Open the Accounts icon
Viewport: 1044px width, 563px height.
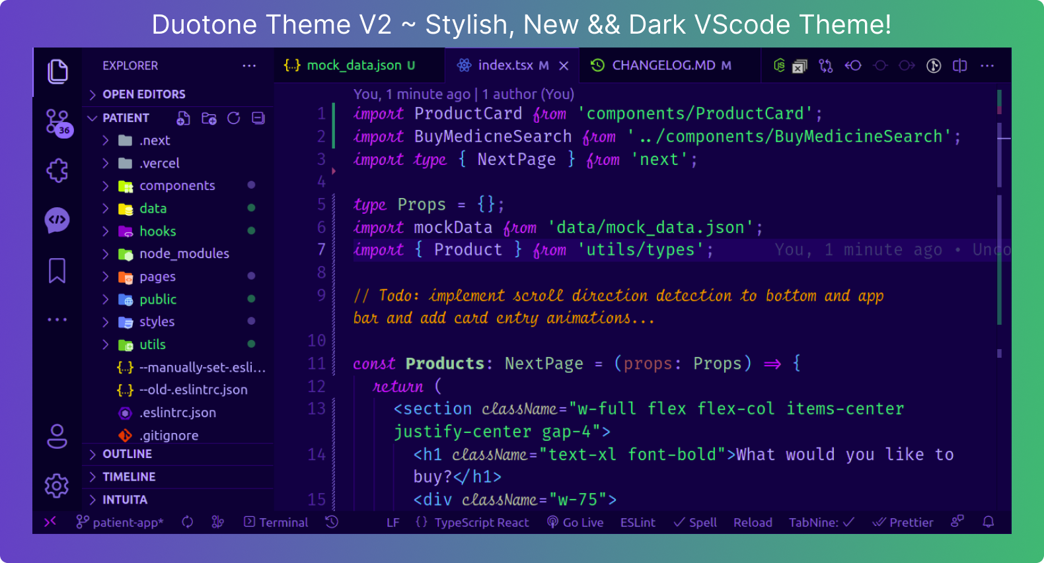(x=57, y=436)
